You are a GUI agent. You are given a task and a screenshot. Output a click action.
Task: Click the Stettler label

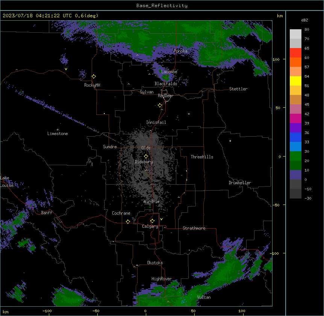(x=238, y=89)
